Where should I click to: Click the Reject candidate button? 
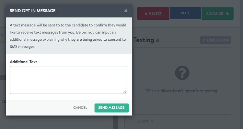(153, 14)
